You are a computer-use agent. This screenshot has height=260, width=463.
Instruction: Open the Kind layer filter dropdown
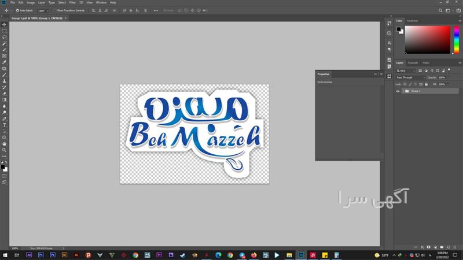(x=406, y=70)
